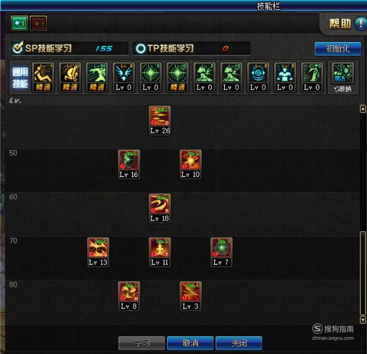Viewport: 367px width, 354px height.
Task: Click the Lv 13 skill icon
Action: click(98, 248)
